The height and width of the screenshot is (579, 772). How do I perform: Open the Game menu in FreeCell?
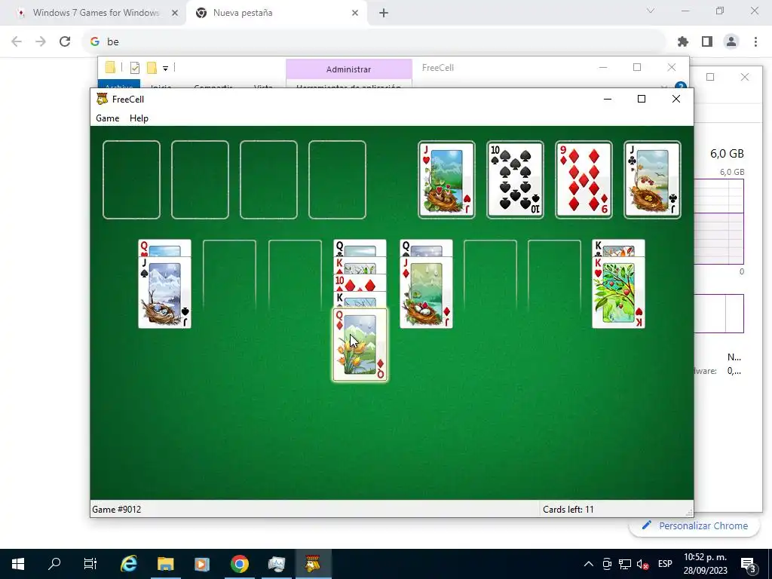[x=107, y=118]
